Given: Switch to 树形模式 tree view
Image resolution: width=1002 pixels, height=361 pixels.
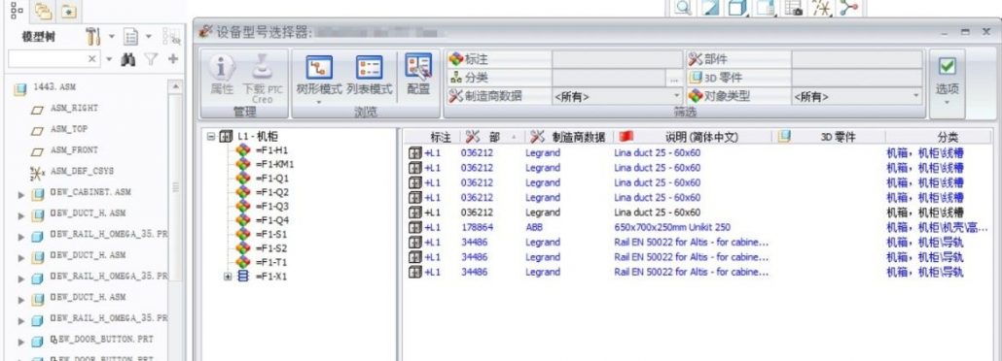Looking at the screenshot, I should (319, 76).
